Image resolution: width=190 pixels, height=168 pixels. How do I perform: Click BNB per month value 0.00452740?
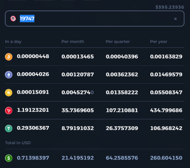(78, 92)
